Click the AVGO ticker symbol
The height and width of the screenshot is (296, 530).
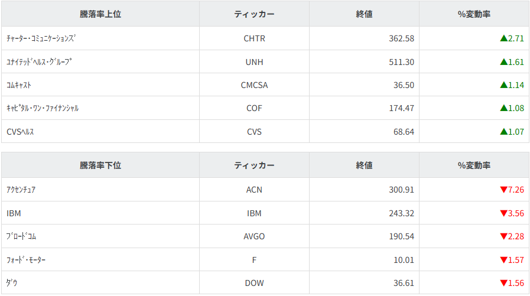point(254,236)
